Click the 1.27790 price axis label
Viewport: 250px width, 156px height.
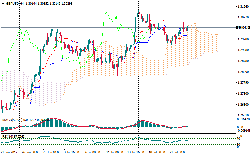(243, 83)
